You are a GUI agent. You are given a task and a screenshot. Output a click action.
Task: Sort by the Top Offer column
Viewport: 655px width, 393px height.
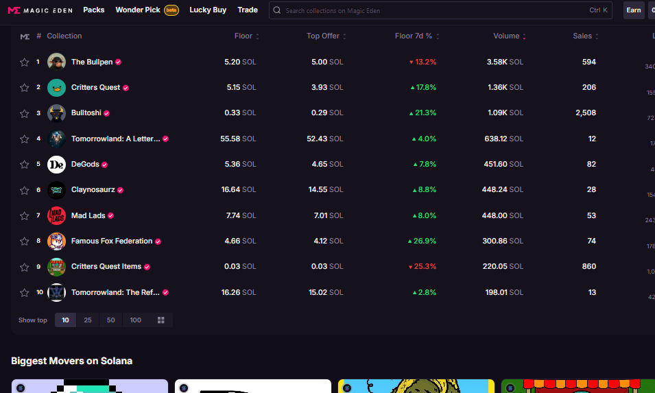tap(326, 36)
